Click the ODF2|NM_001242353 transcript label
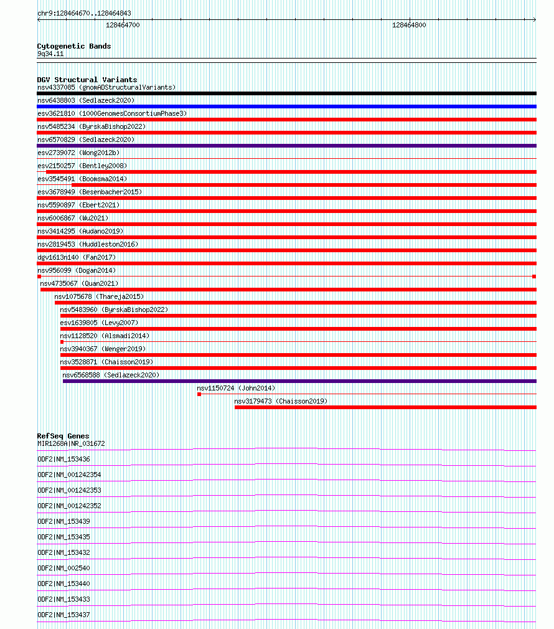 pos(69,490)
